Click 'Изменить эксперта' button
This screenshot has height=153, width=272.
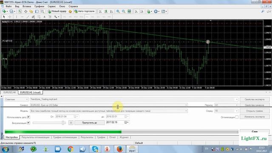coord(255,117)
